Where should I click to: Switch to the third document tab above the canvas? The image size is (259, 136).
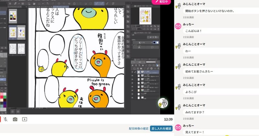click(x=47, y=7)
